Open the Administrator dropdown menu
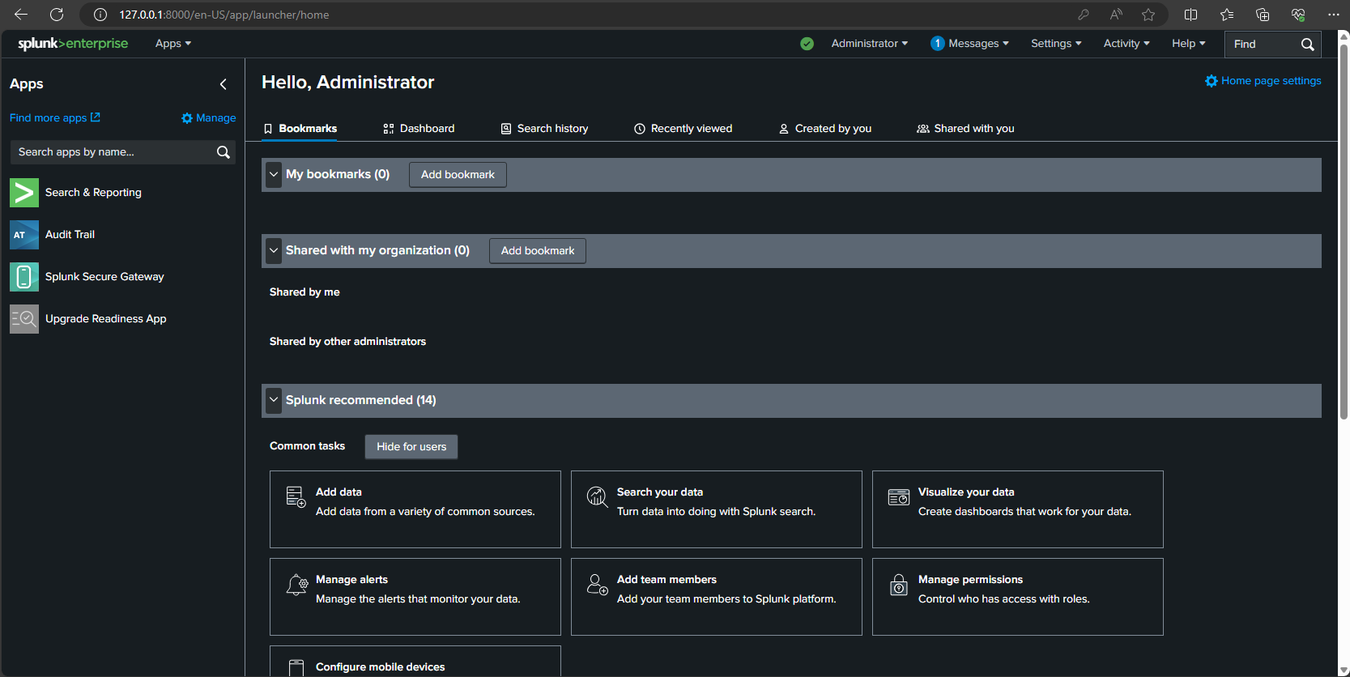Image resolution: width=1350 pixels, height=677 pixels. tap(870, 44)
